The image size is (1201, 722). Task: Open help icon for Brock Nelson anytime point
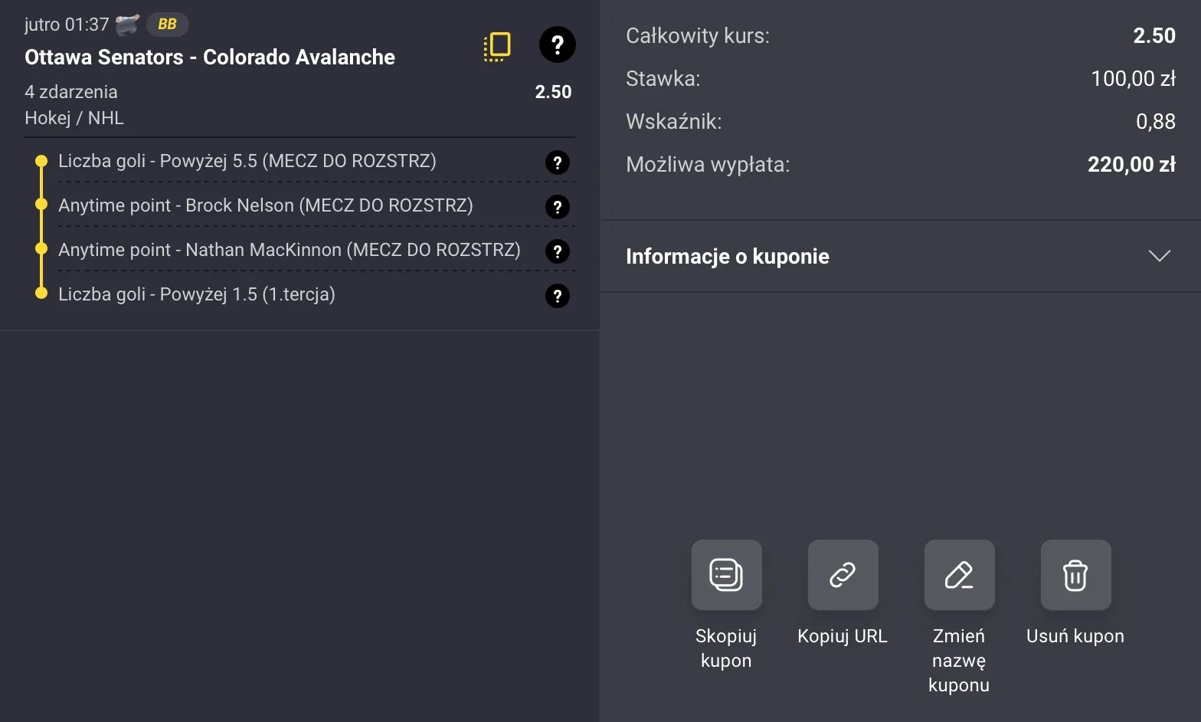[557, 207]
